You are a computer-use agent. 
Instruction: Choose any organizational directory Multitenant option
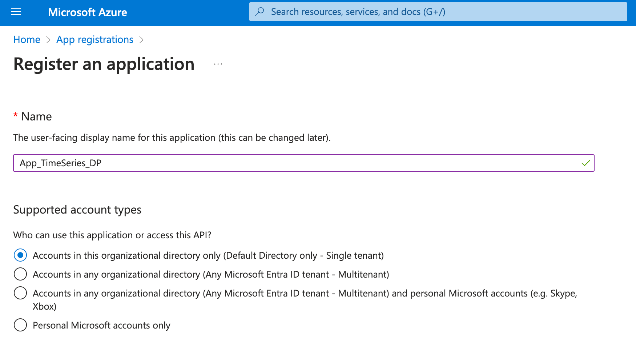pos(20,274)
